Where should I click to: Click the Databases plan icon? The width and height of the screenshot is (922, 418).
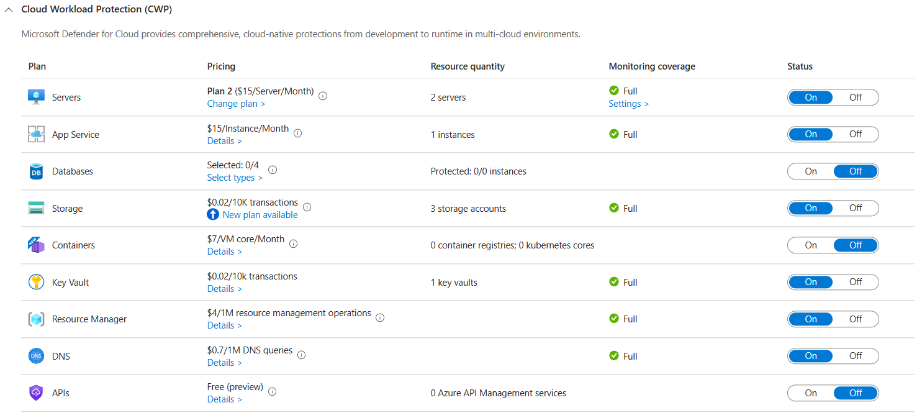click(x=37, y=171)
